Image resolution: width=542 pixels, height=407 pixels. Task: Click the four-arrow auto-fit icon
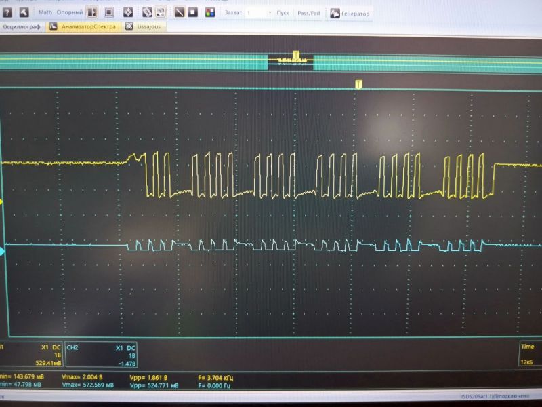coord(128,12)
